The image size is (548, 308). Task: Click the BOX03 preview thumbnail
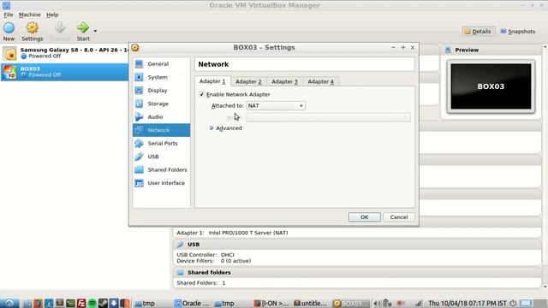[491, 86]
